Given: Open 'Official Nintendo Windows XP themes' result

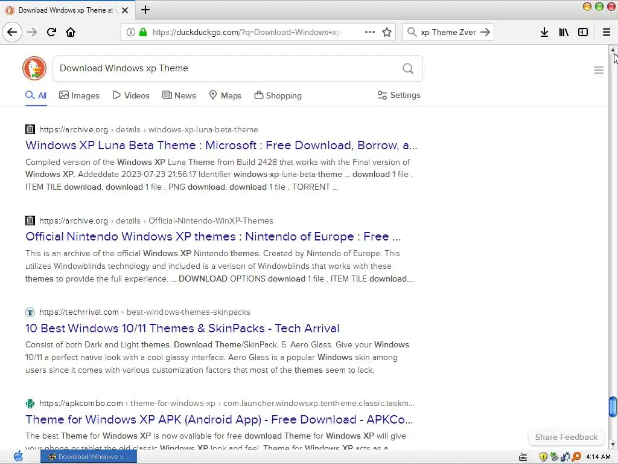Looking at the screenshot, I should pos(213,236).
